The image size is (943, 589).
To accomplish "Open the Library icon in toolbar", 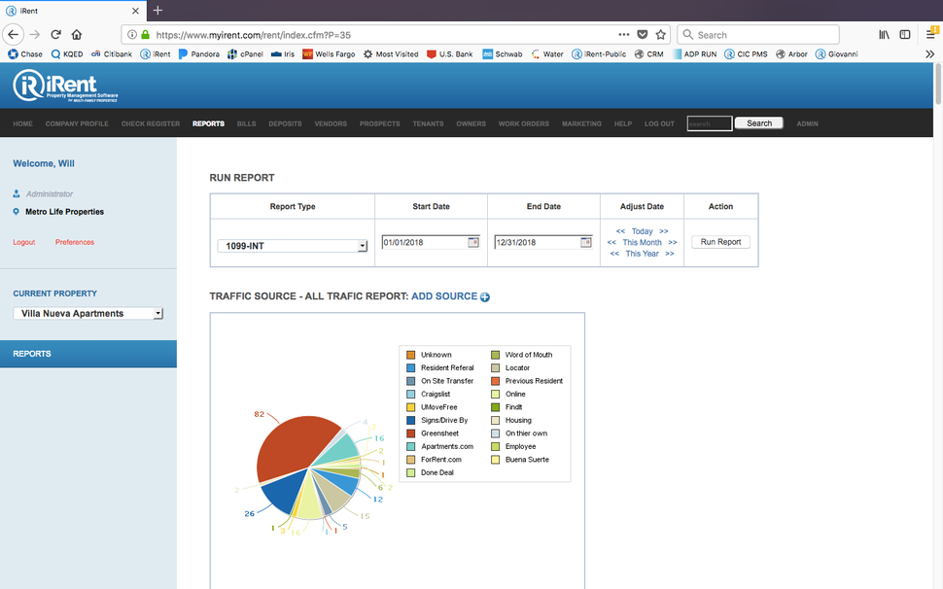I will (x=884, y=35).
